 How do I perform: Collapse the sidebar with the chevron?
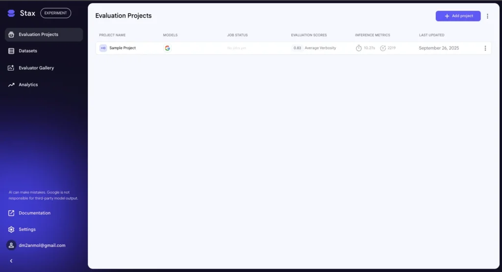coord(11,261)
